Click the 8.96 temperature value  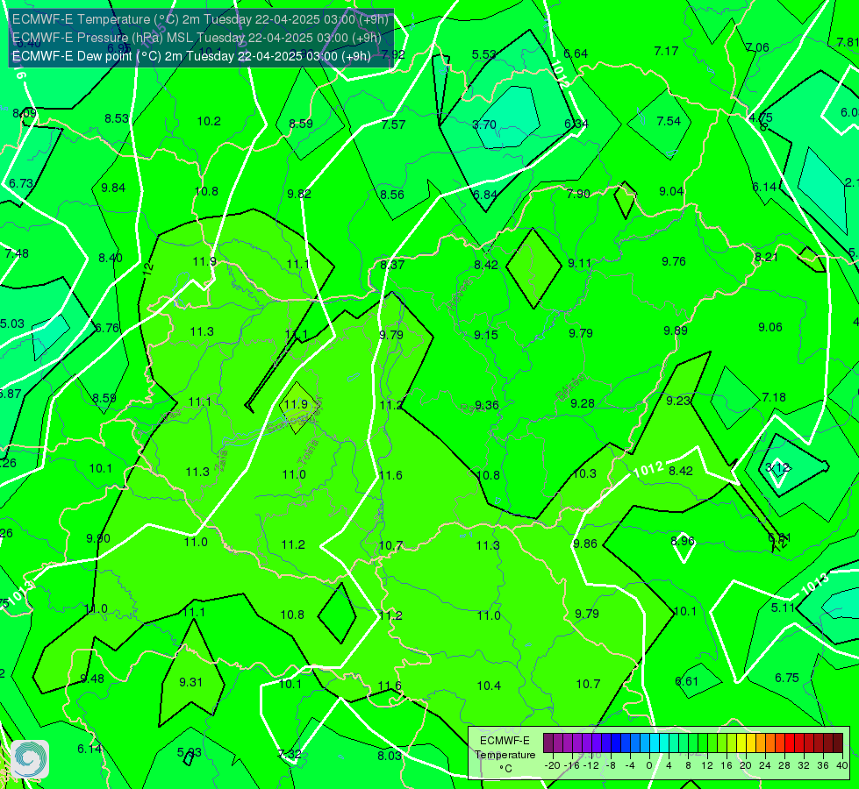tap(683, 541)
